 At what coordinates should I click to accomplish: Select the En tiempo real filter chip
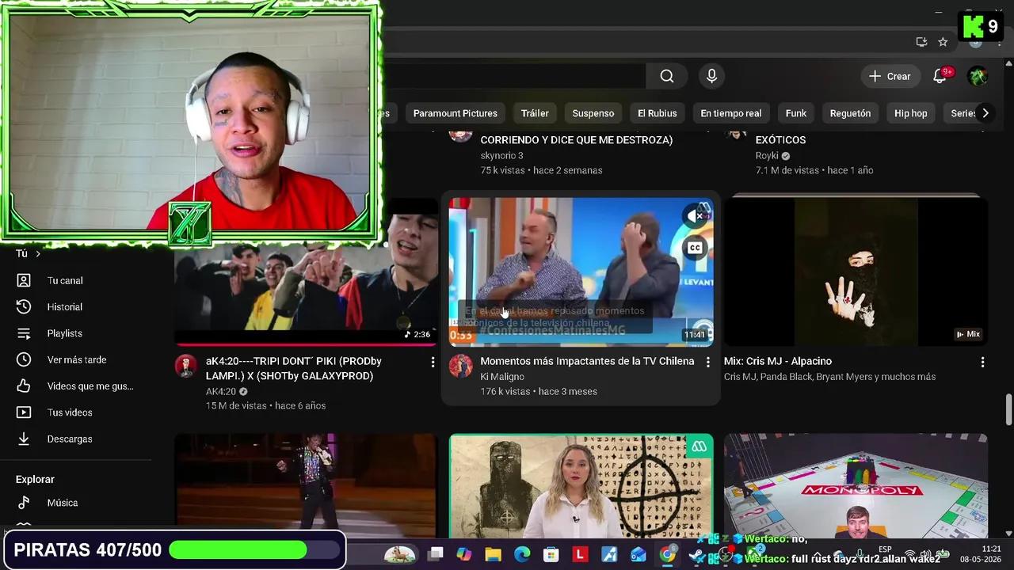[731, 113]
